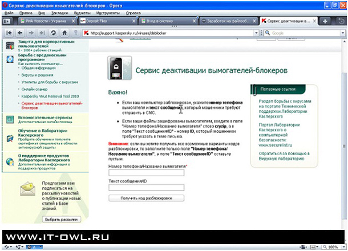Open the www.securelist.ru portal link
The image size is (348, 251).
coord(276,145)
